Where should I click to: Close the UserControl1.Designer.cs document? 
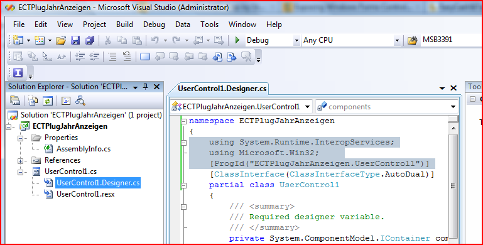453,88
